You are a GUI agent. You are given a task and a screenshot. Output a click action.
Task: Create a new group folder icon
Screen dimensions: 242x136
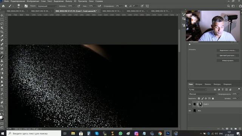point(236,128)
